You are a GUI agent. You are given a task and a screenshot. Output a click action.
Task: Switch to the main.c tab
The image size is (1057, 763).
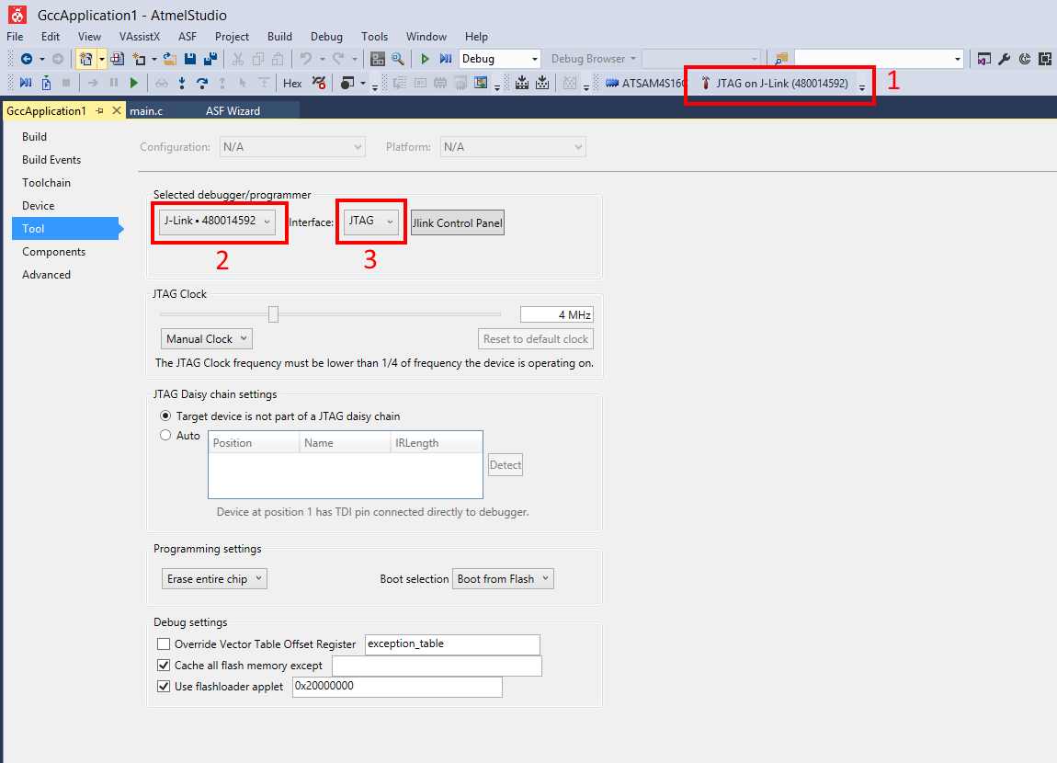(146, 110)
